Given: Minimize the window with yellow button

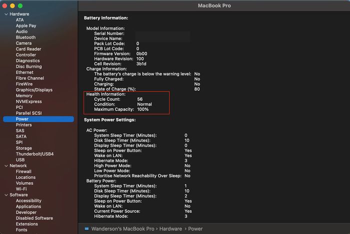Looking at the screenshot, I should [12, 6].
